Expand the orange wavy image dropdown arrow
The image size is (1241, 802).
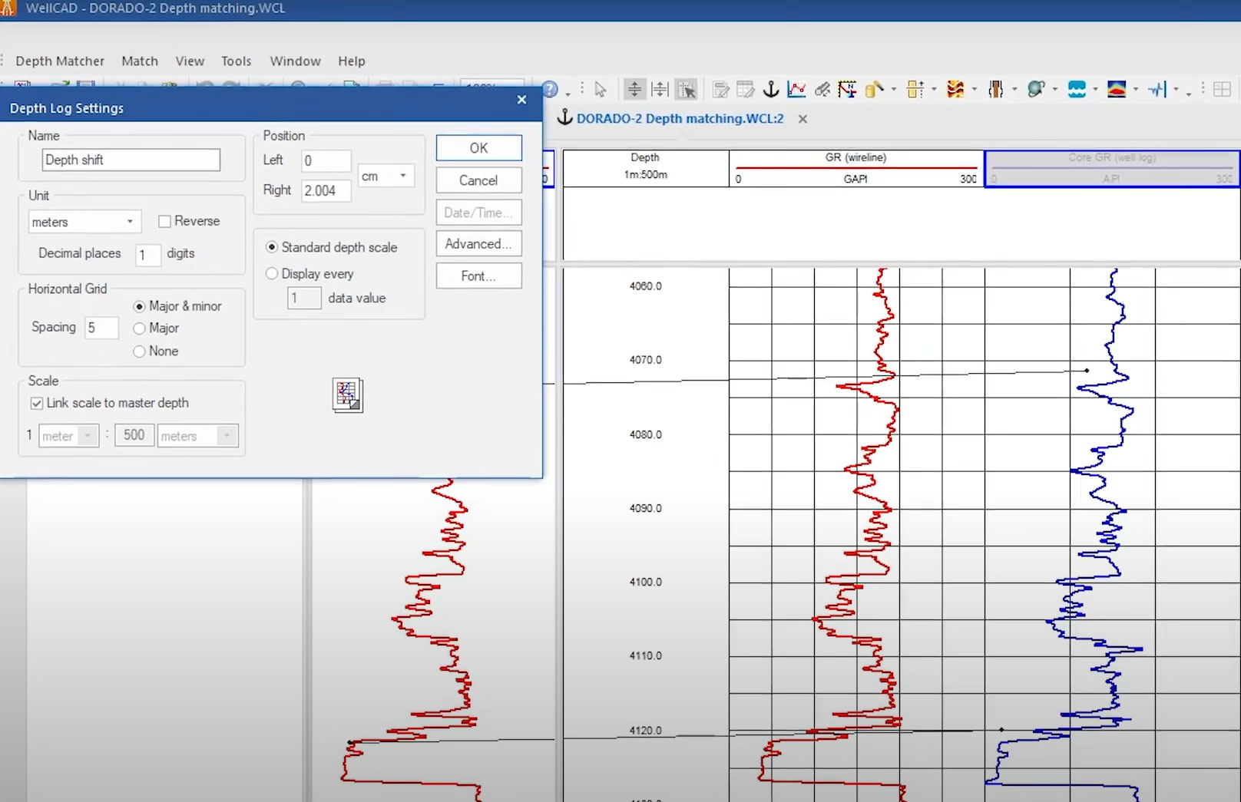[975, 91]
